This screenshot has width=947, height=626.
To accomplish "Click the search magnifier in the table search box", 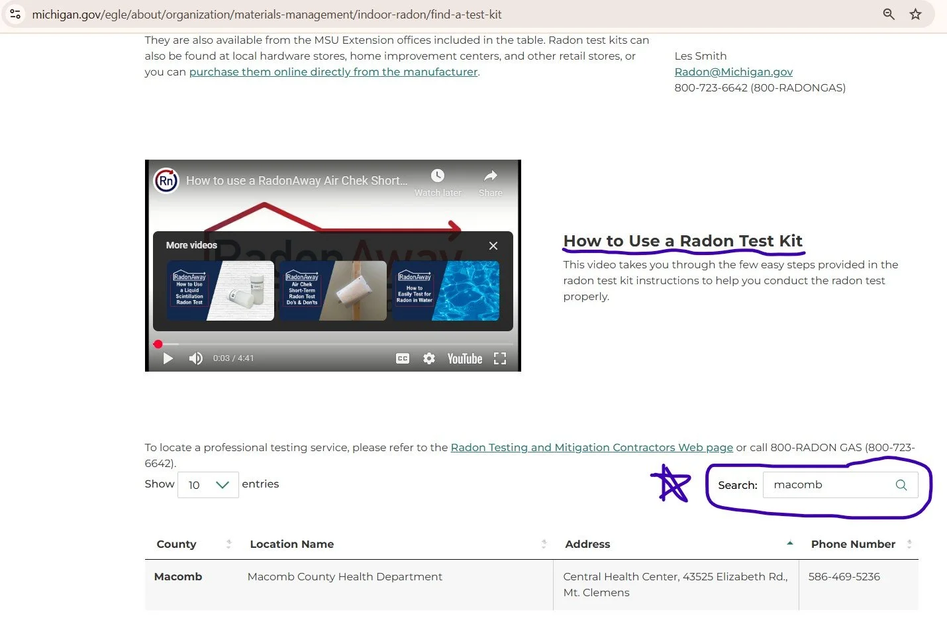I will click(x=901, y=484).
